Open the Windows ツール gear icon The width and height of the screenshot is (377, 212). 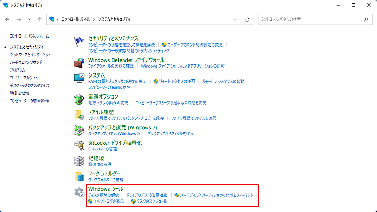79,192
